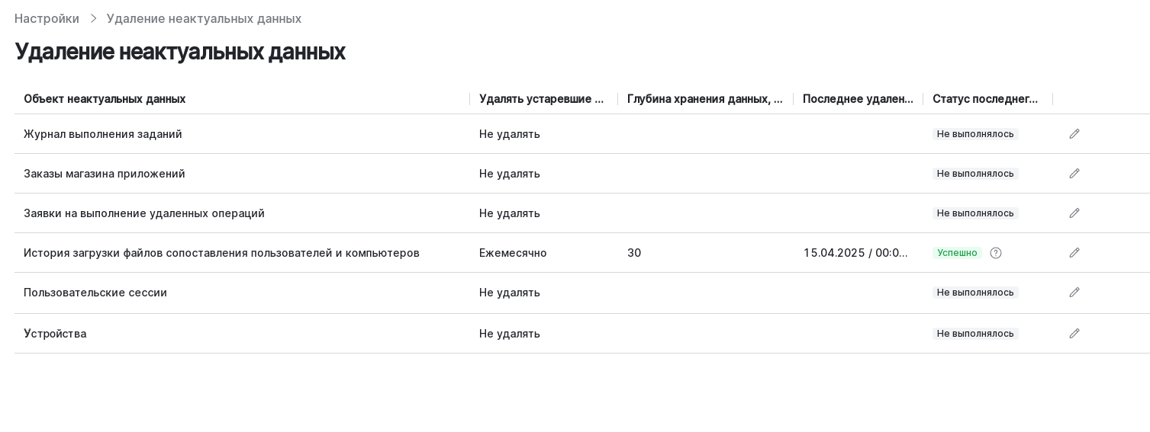Click the 15.04.2025 last deletion date
This screenshot has width=1150, height=432.
click(x=855, y=253)
